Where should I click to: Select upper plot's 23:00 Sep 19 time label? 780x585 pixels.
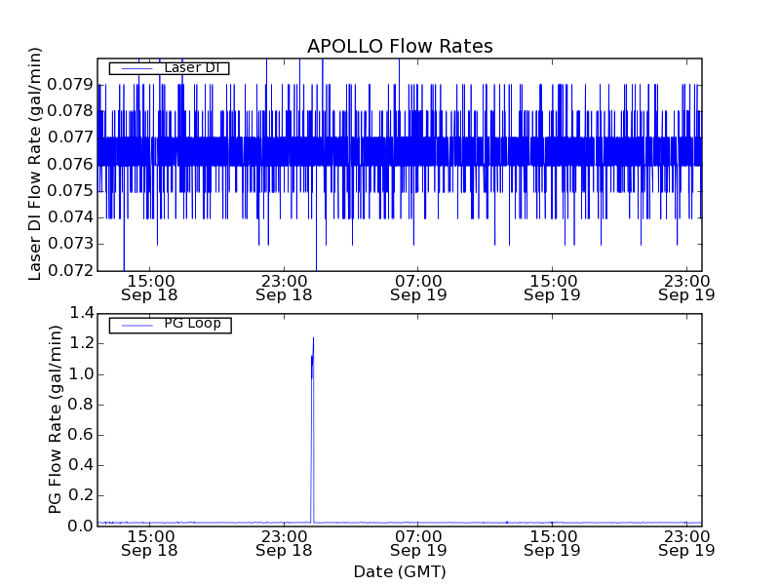tap(687, 287)
